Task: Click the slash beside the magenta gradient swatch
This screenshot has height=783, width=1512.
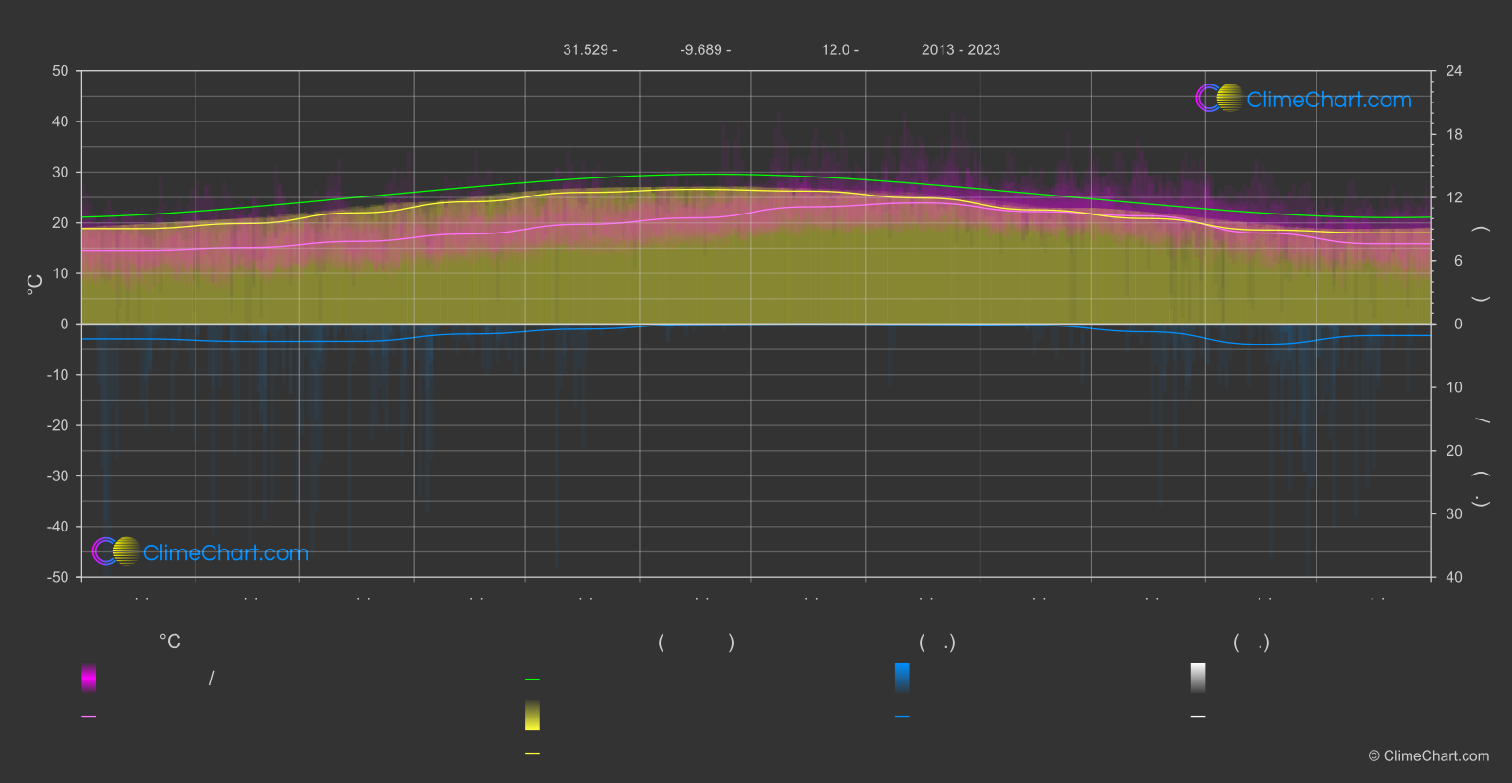Action: pyautogui.click(x=211, y=678)
